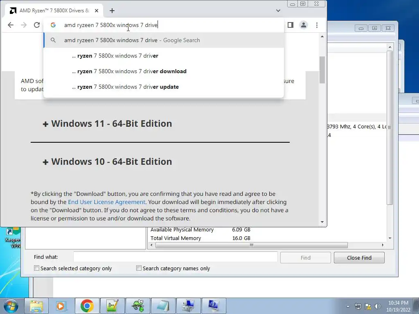Expand Windows 11 - 64-Bit Edition section
Image resolution: width=419 pixels, height=314 pixels.
tap(107, 123)
